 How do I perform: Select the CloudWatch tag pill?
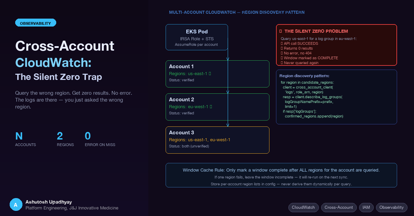tap(303, 207)
